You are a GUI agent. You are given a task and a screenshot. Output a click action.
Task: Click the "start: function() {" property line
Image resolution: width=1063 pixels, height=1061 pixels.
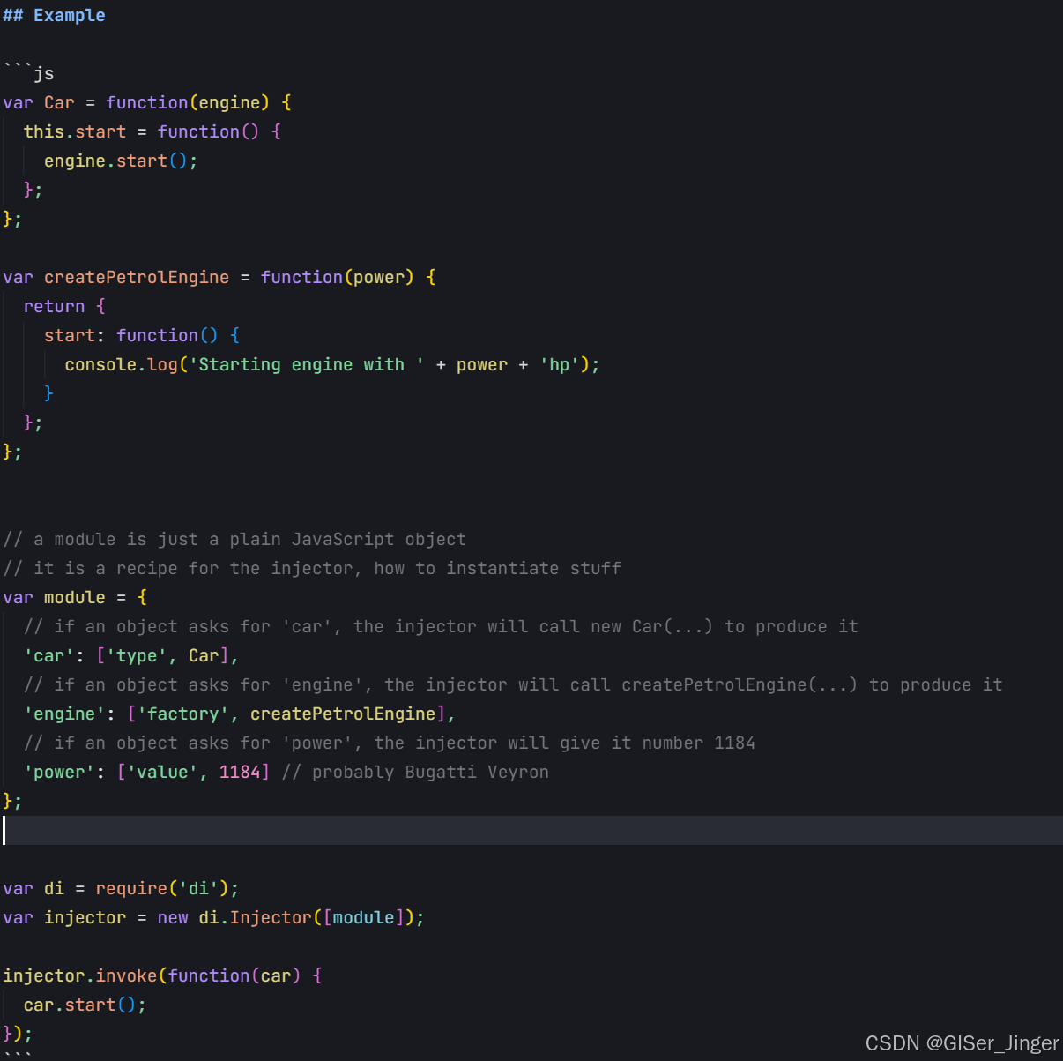(x=142, y=335)
